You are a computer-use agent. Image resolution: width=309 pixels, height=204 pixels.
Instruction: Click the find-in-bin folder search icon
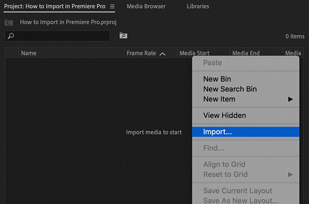click(123, 36)
